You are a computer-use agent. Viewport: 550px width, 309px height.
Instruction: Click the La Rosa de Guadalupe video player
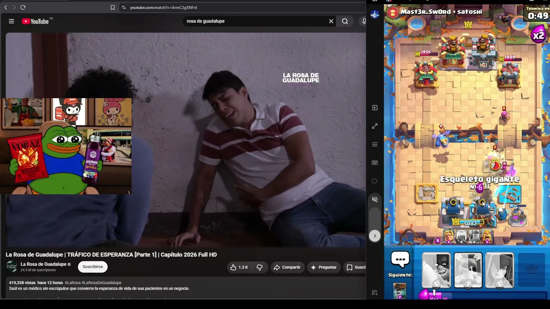186,140
